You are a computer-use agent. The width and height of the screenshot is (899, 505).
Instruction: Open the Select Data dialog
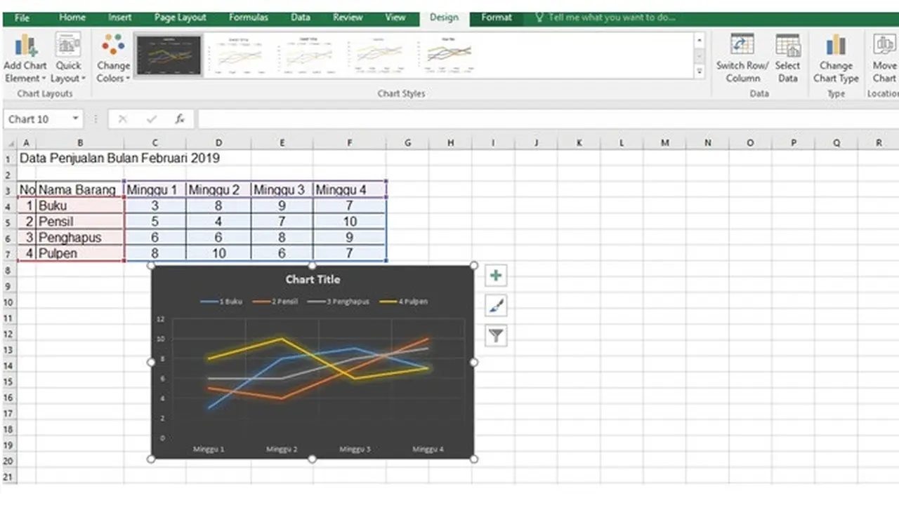coord(787,56)
